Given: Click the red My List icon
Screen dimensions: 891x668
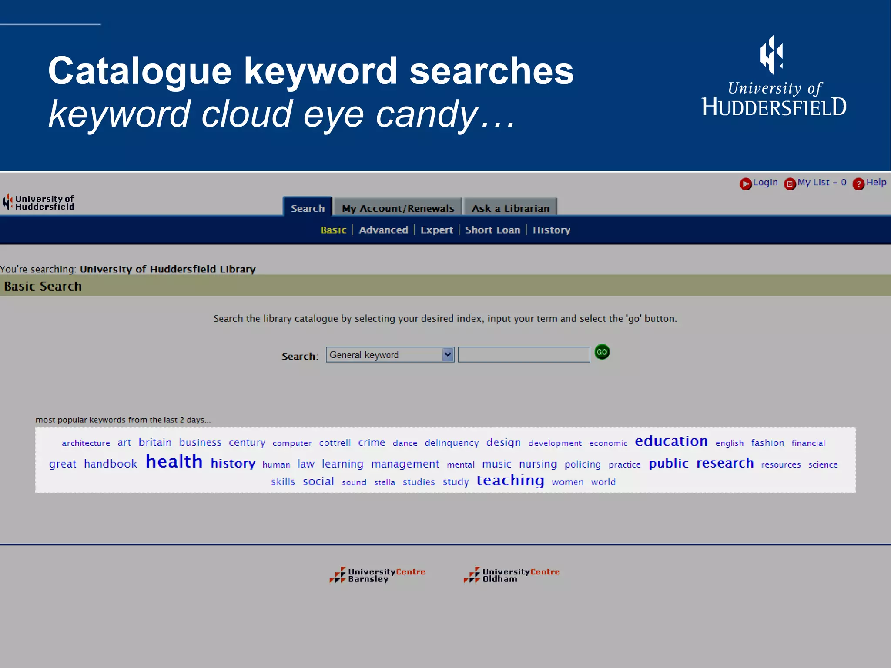Looking at the screenshot, I should tap(790, 184).
